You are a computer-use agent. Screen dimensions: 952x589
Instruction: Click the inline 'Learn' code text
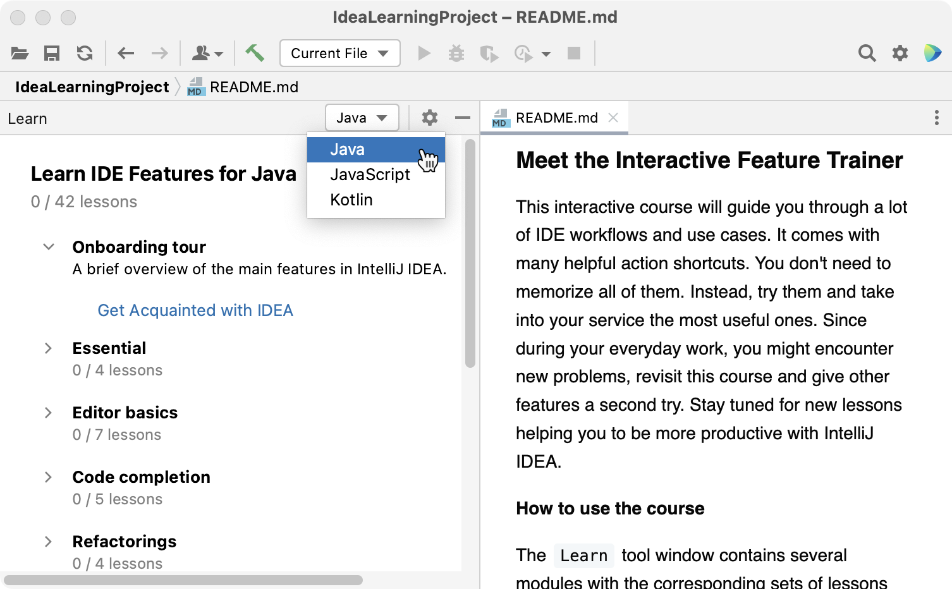tap(584, 556)
